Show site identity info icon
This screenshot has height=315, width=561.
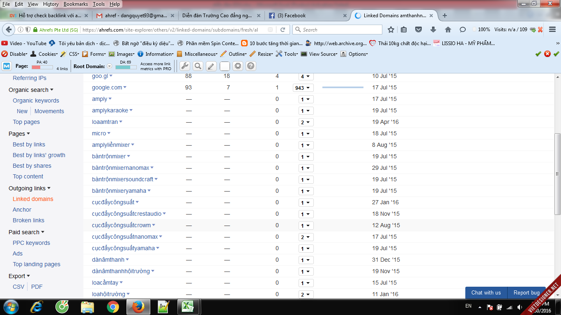tap(20, 30)
